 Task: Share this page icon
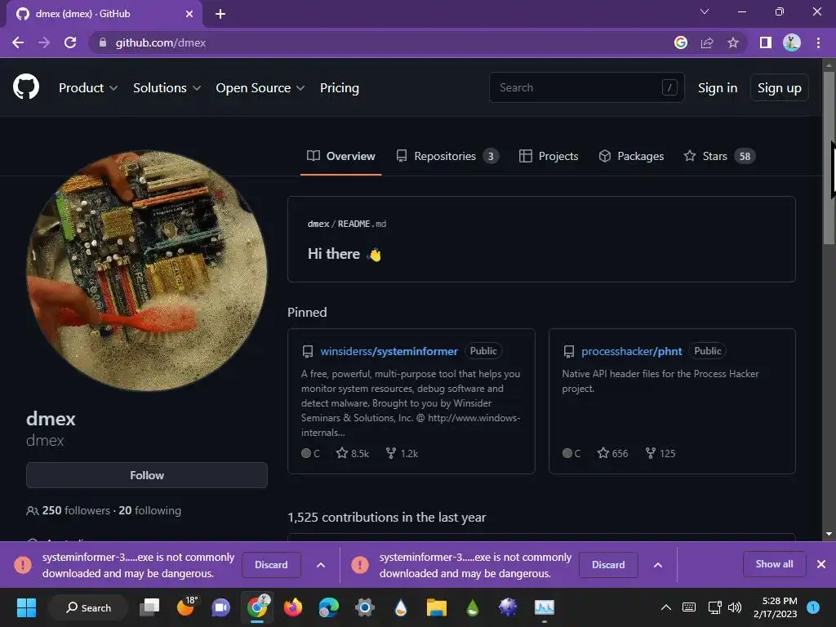coord(707,42)
